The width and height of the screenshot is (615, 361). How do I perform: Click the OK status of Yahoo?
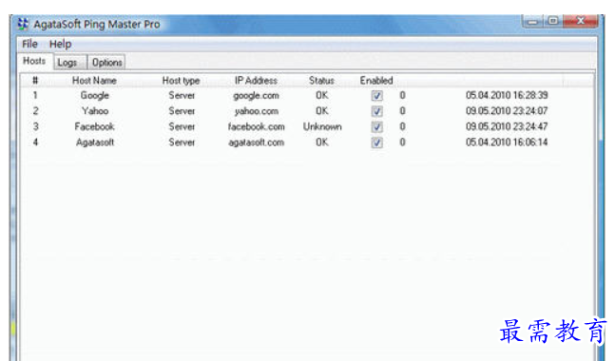coord(322,111)
